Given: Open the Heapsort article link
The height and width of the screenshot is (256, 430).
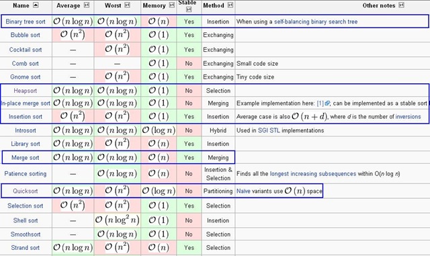Looking at the screenshot, I should (x=26, y=91).
